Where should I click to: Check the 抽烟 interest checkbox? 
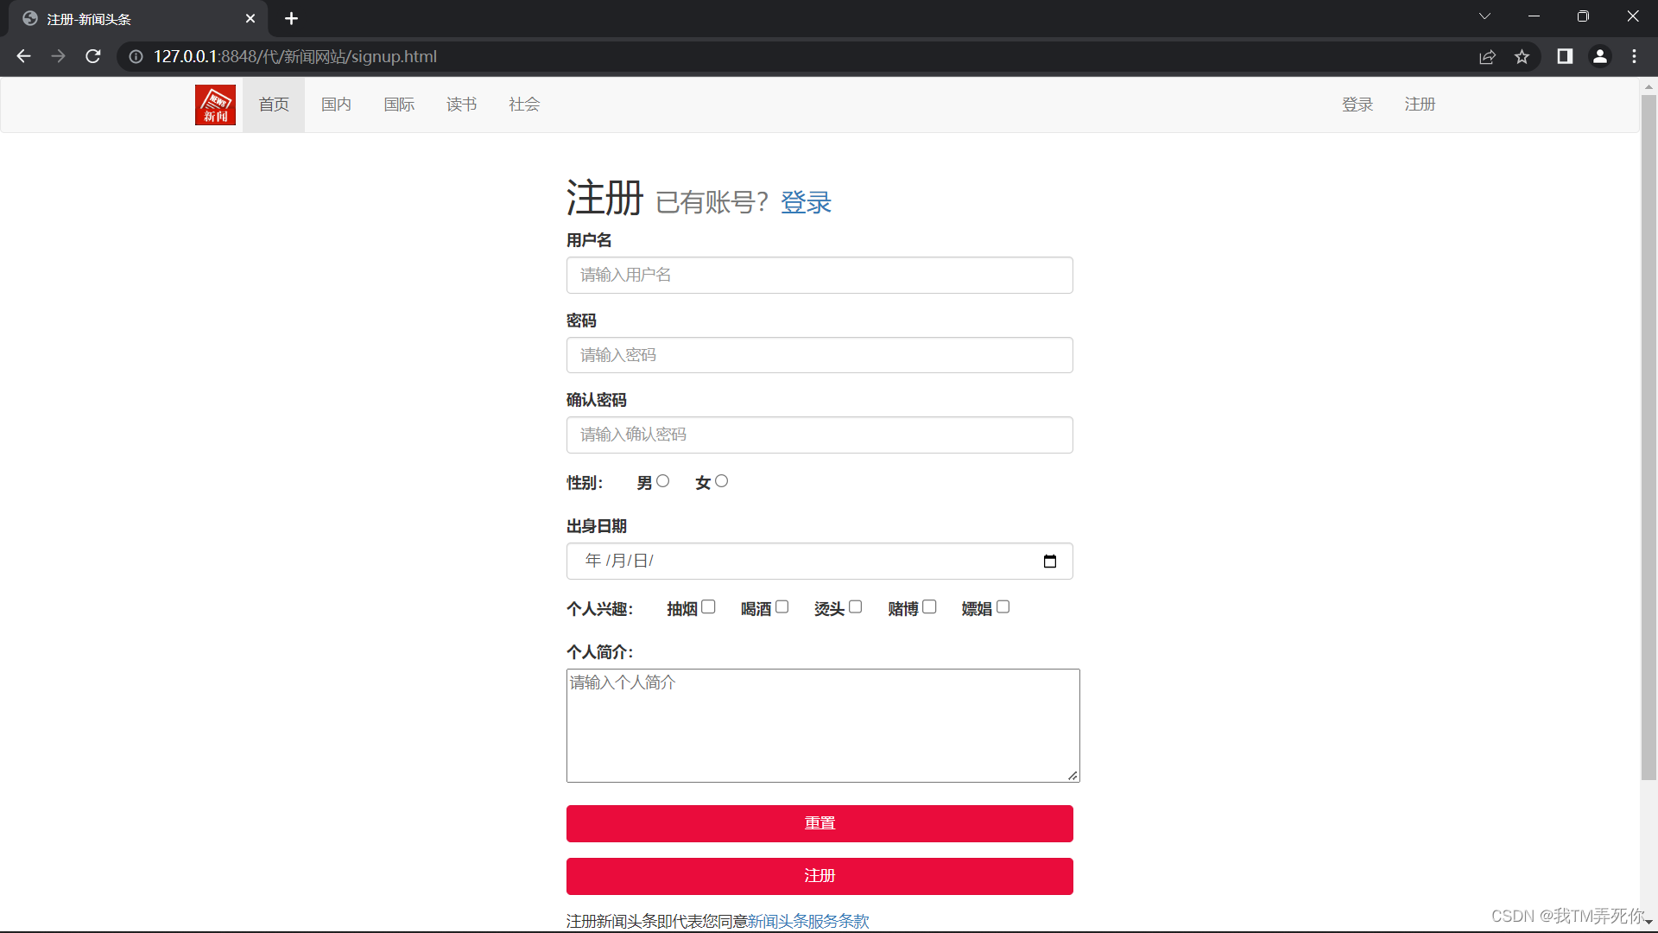pyautogui.click(x=708, y=606)
